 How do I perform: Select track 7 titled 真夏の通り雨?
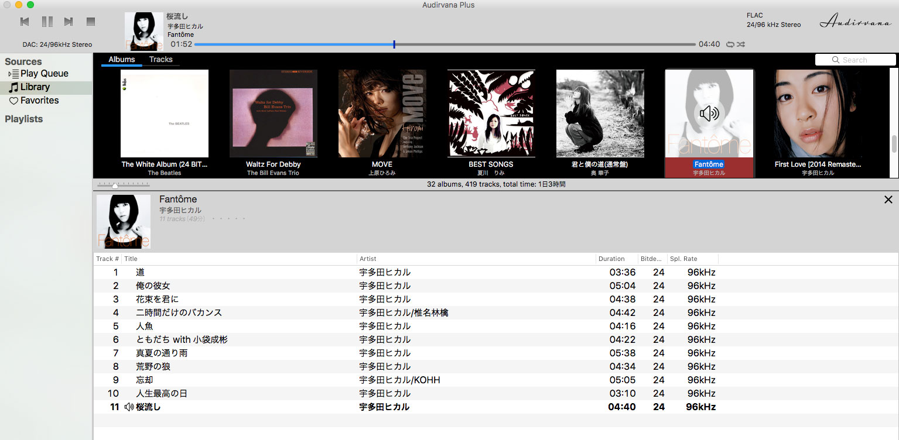pos(495,353)
